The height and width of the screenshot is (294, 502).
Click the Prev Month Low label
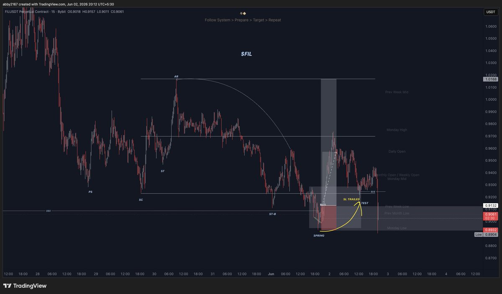397,213
